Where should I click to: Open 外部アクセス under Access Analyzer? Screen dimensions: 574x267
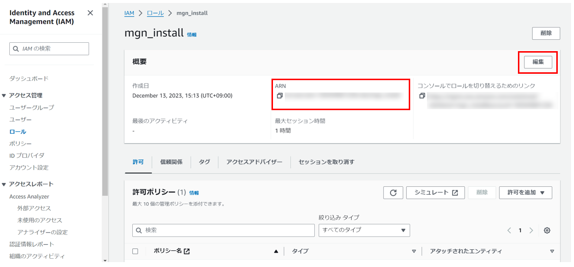pyautogui.click(x=34, y=208)
